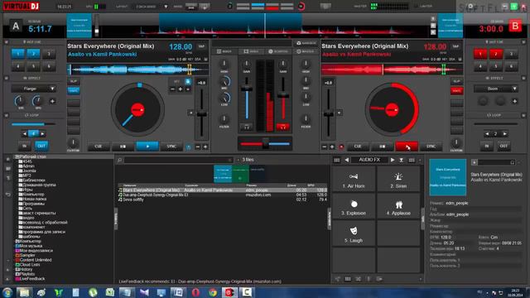
Task: Switch to the Video tab in mixer
Action: (251, 51)
